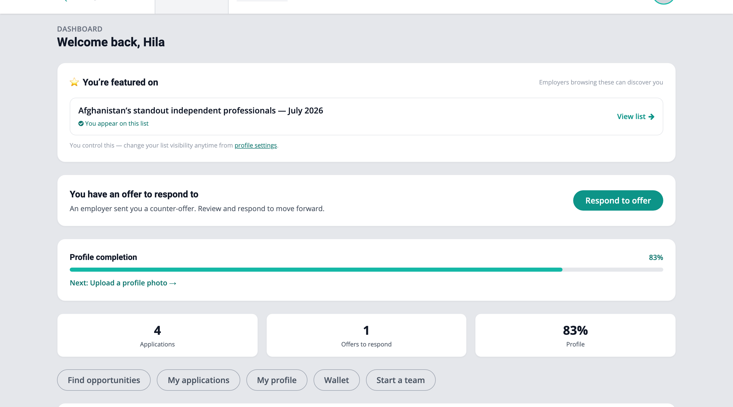Click the Find opportunities pill button
The height and width of the screenshot is (407, 733).
[x=104, y=380]
